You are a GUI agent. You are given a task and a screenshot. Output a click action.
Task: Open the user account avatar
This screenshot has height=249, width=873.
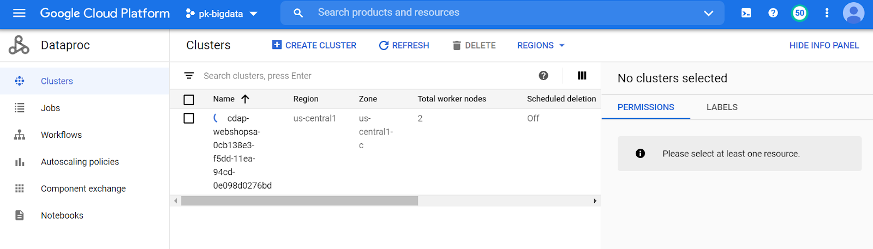point(853,13)
